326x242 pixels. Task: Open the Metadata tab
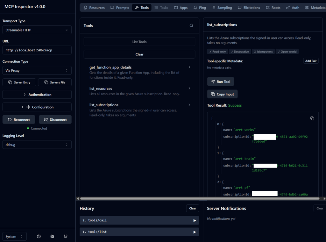point(315,8)
